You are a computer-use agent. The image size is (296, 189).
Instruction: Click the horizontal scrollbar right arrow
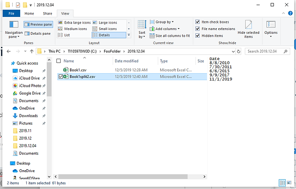(x=204, y=176)
